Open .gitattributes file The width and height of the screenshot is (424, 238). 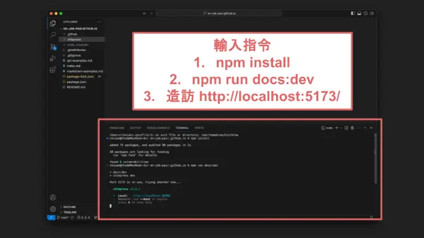(81, 50)
